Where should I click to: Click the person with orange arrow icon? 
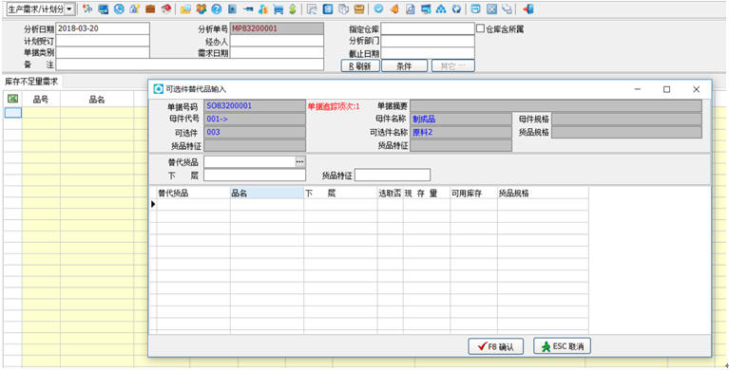pyautogui.click(x=262, y=9)
